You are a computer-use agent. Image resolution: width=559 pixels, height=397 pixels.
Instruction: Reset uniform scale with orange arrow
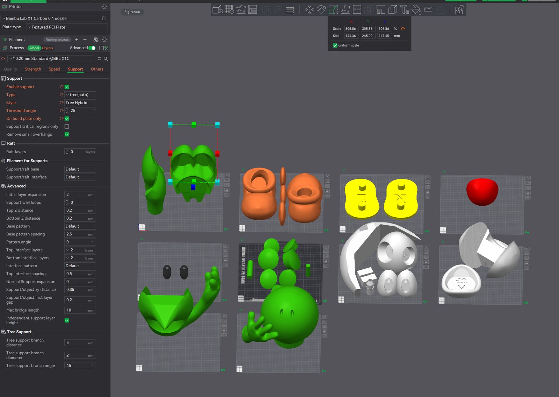point(403,29)
